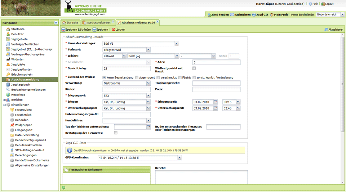The image size is (346, 192).
Task: Open the Jagdtagebuch book icon
Action: tap(8, 85)
